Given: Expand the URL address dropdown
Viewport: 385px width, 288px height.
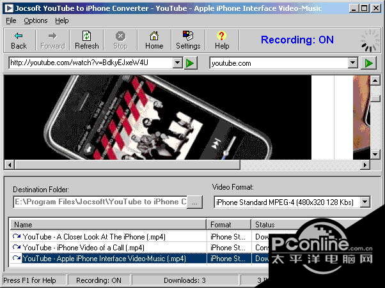Looking at the screenshot, I should pos(177,63).
